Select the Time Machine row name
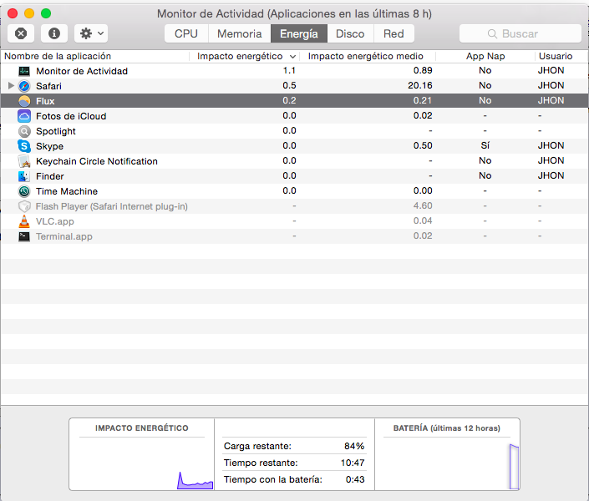 tap(67, 191)
